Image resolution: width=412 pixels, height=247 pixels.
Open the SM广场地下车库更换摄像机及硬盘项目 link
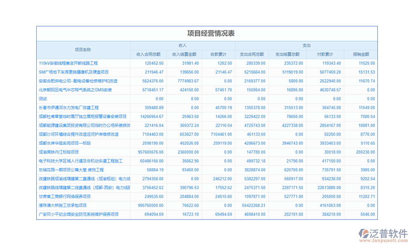tap(74, 72)
